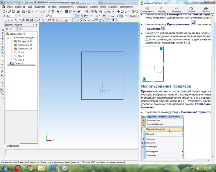
Task: Click the grid display icon
Action: coord(97,16)
